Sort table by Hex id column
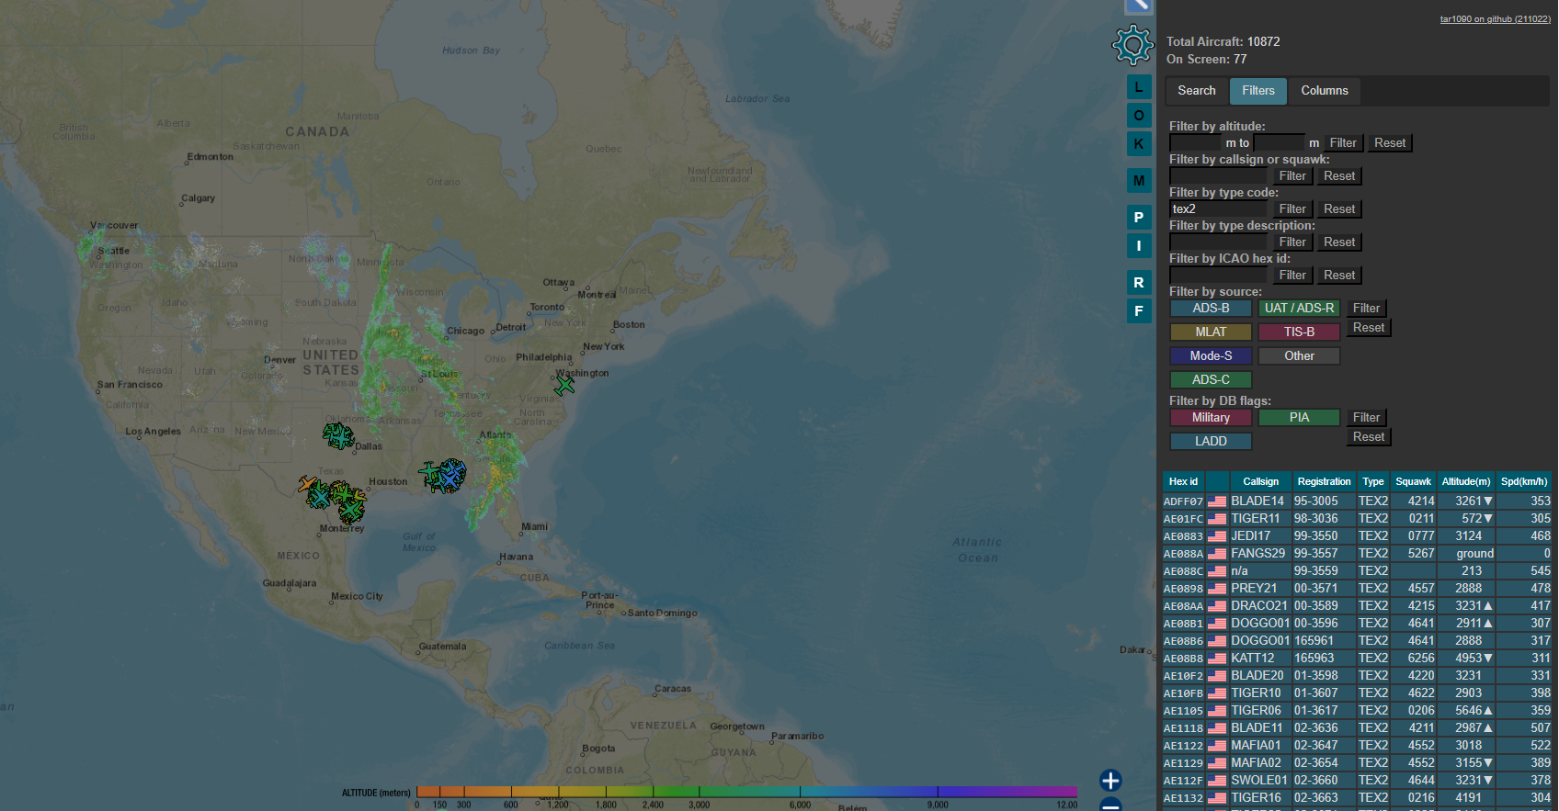Viewport: 1559px width, 811px height. coord(1183,482)
